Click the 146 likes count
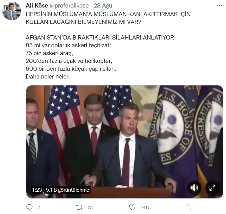The image size is (226, 214). 145,207
